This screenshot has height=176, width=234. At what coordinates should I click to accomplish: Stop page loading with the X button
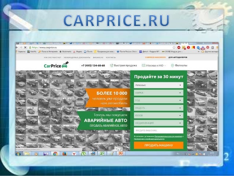coord(25,47)
